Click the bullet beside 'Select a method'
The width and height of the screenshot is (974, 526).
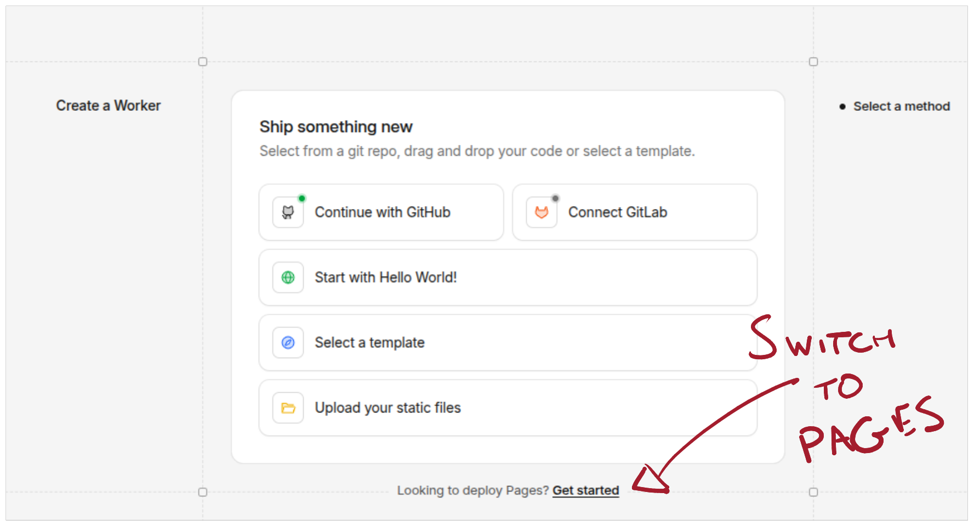tap(842, 107)
